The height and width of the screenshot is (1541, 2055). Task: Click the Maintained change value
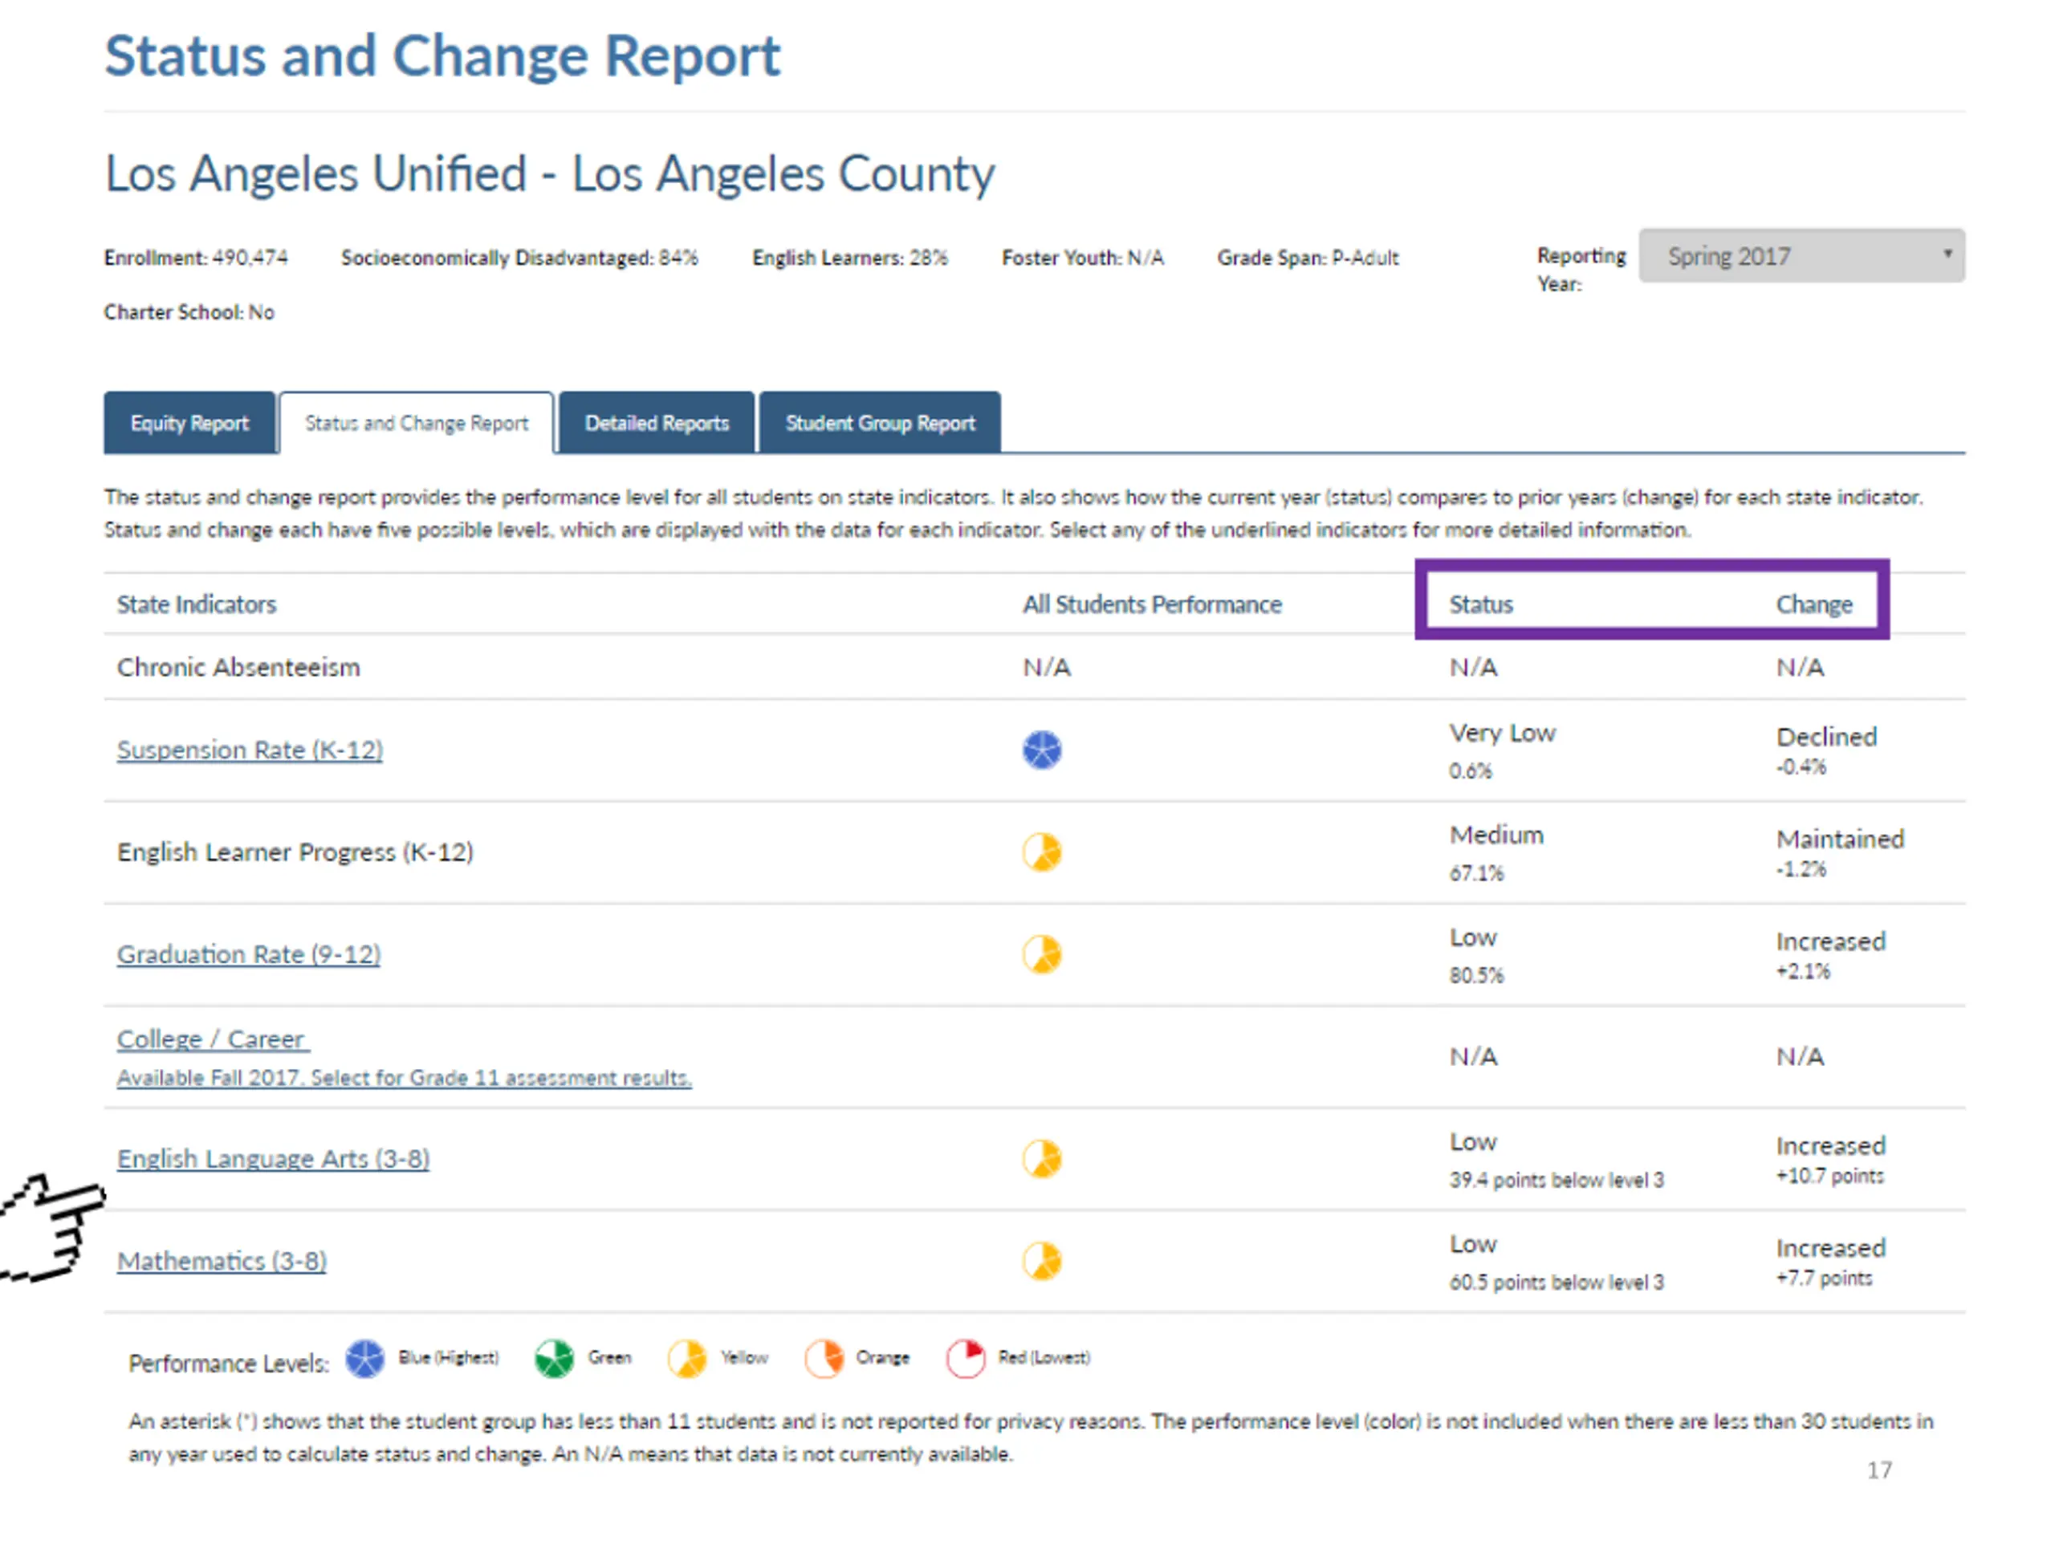[x=1840, y=839]
